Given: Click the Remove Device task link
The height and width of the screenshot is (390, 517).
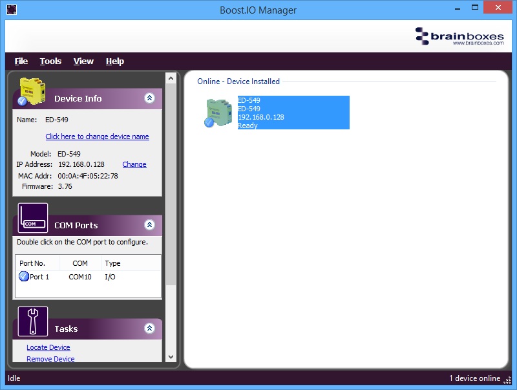Looking at the screenshot, I should coord(50,358).
